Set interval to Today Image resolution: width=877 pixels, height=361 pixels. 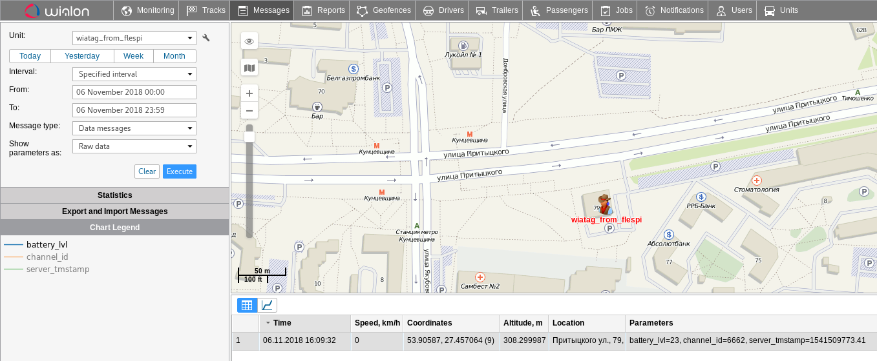[x=30, y=56]
